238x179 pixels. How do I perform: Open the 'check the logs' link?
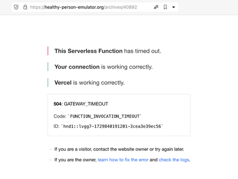pos(174,160)
